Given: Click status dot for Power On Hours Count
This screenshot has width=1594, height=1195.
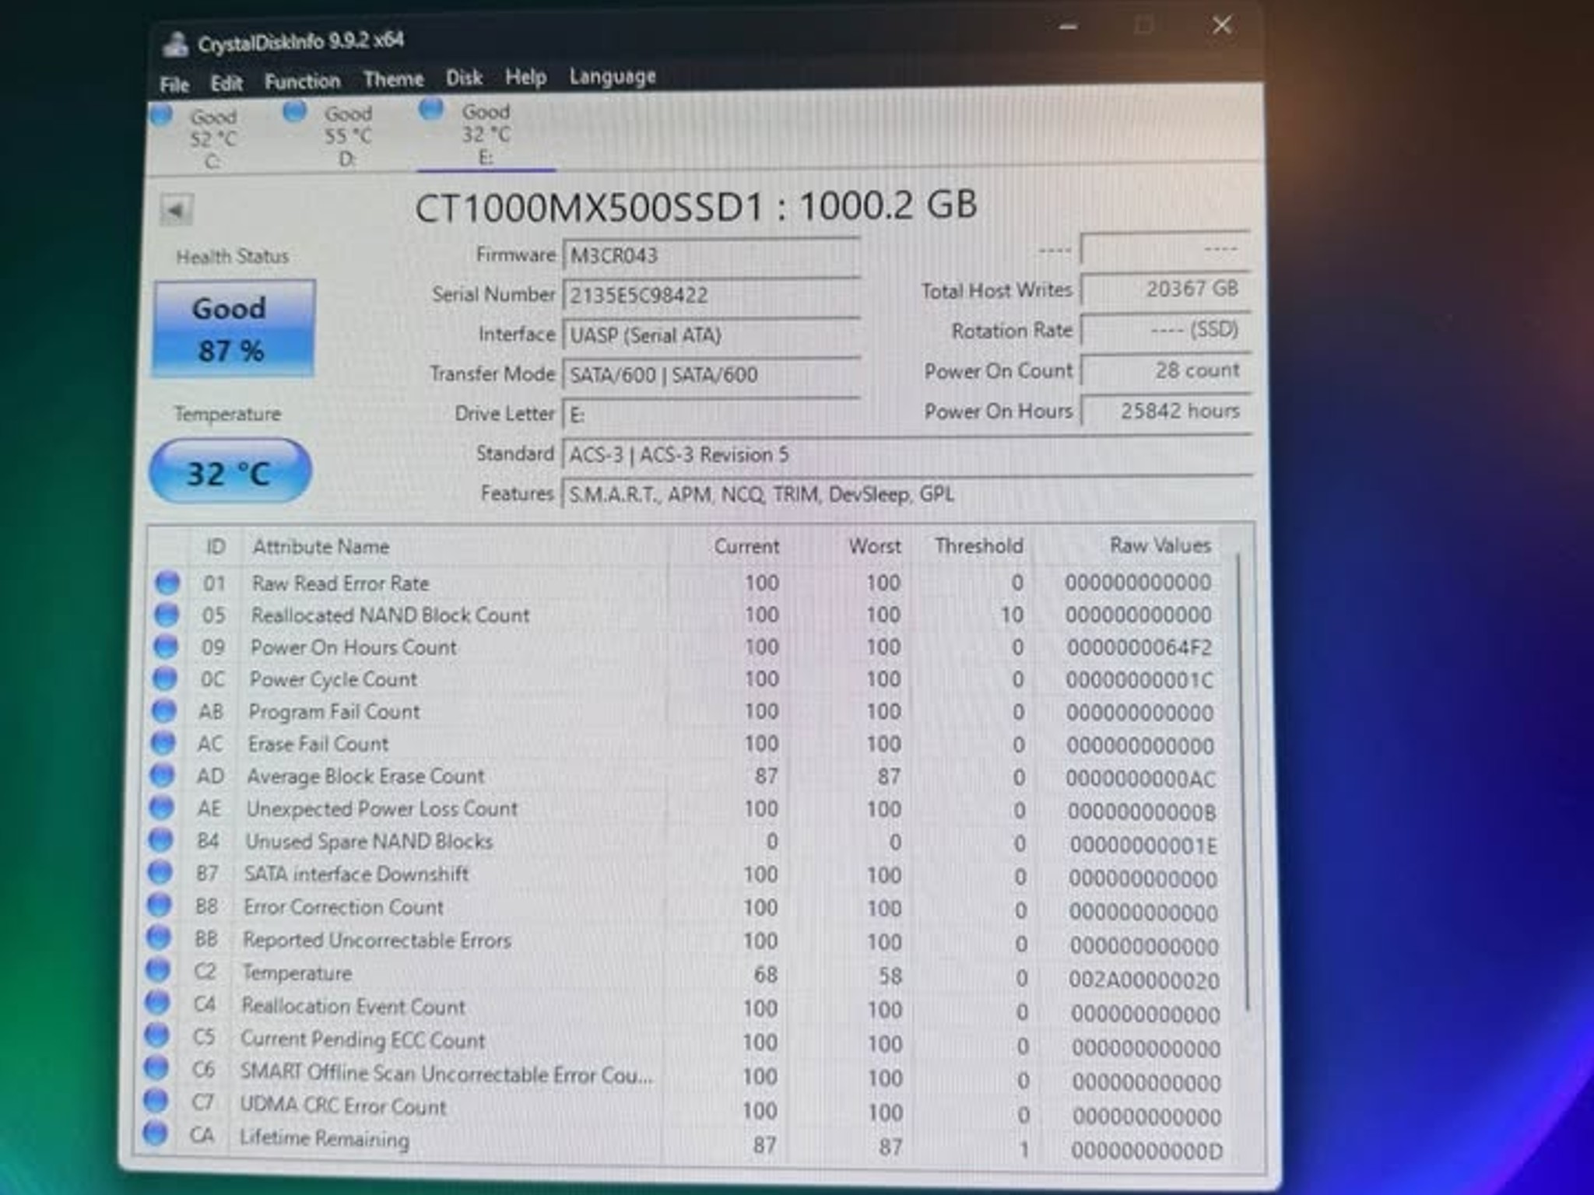Looking at the screenshot, I should pyautogui.click(x=166, y=647).
